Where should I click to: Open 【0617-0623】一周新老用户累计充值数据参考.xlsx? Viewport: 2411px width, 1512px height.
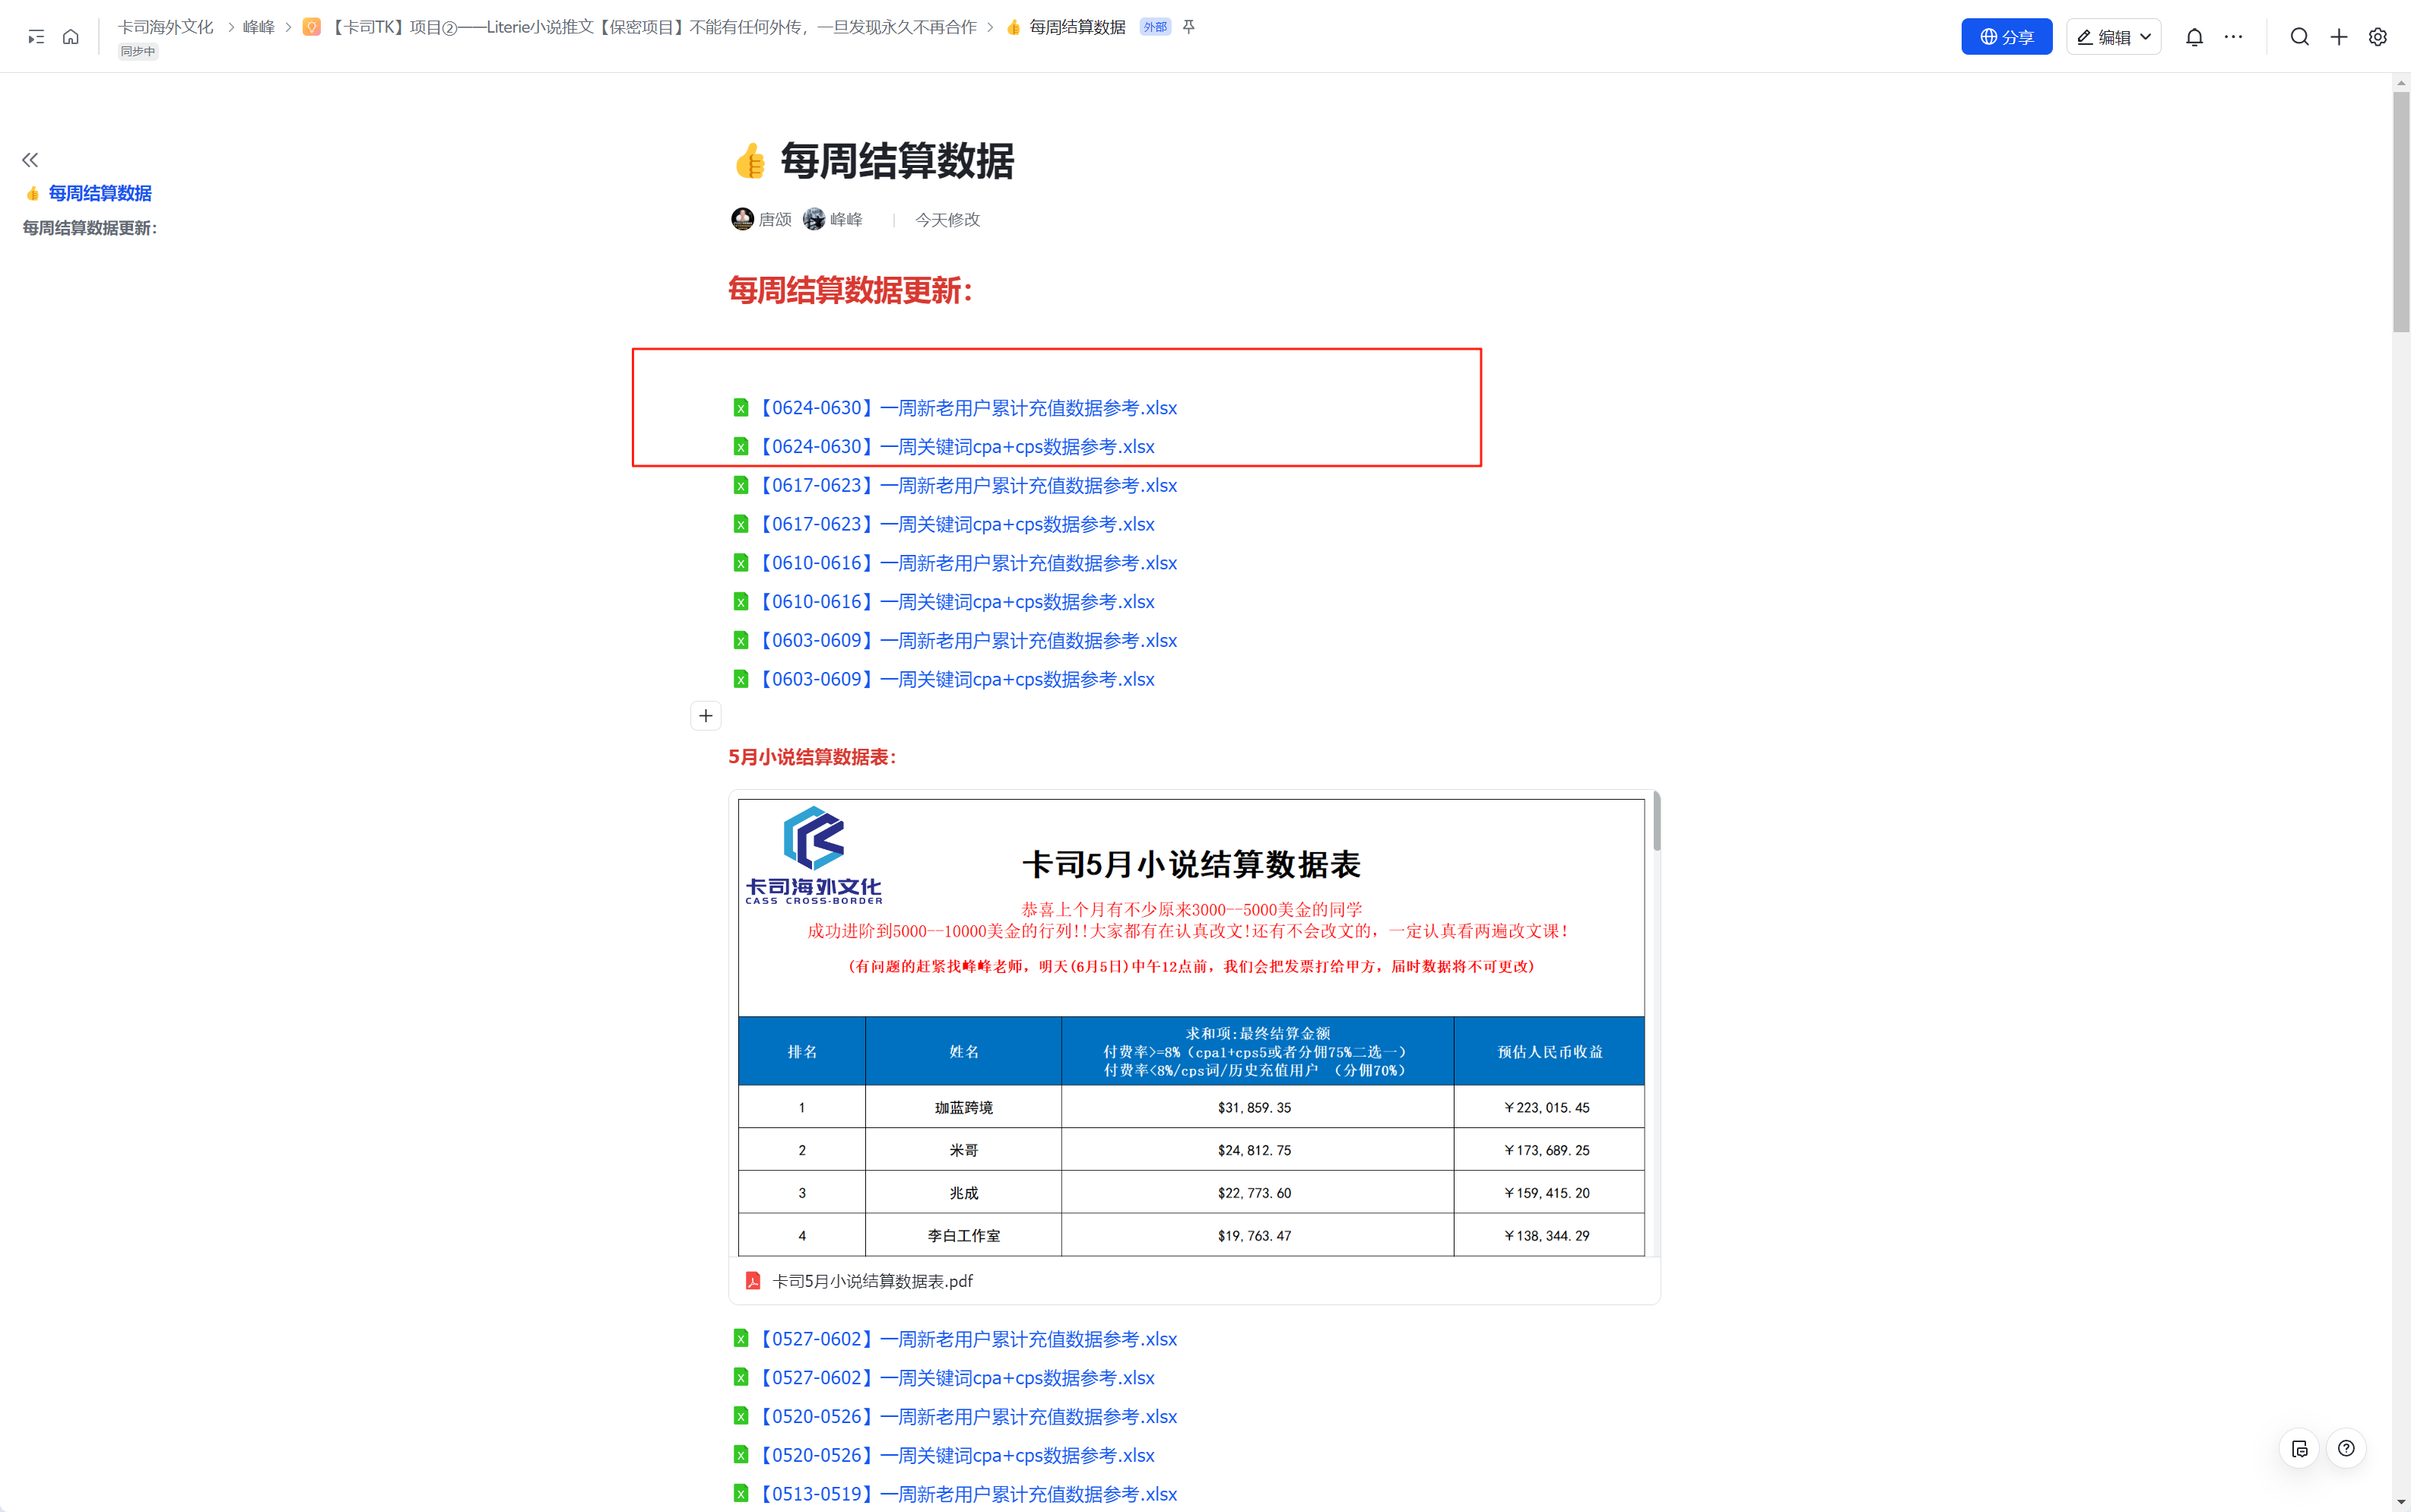coord(967,485)
